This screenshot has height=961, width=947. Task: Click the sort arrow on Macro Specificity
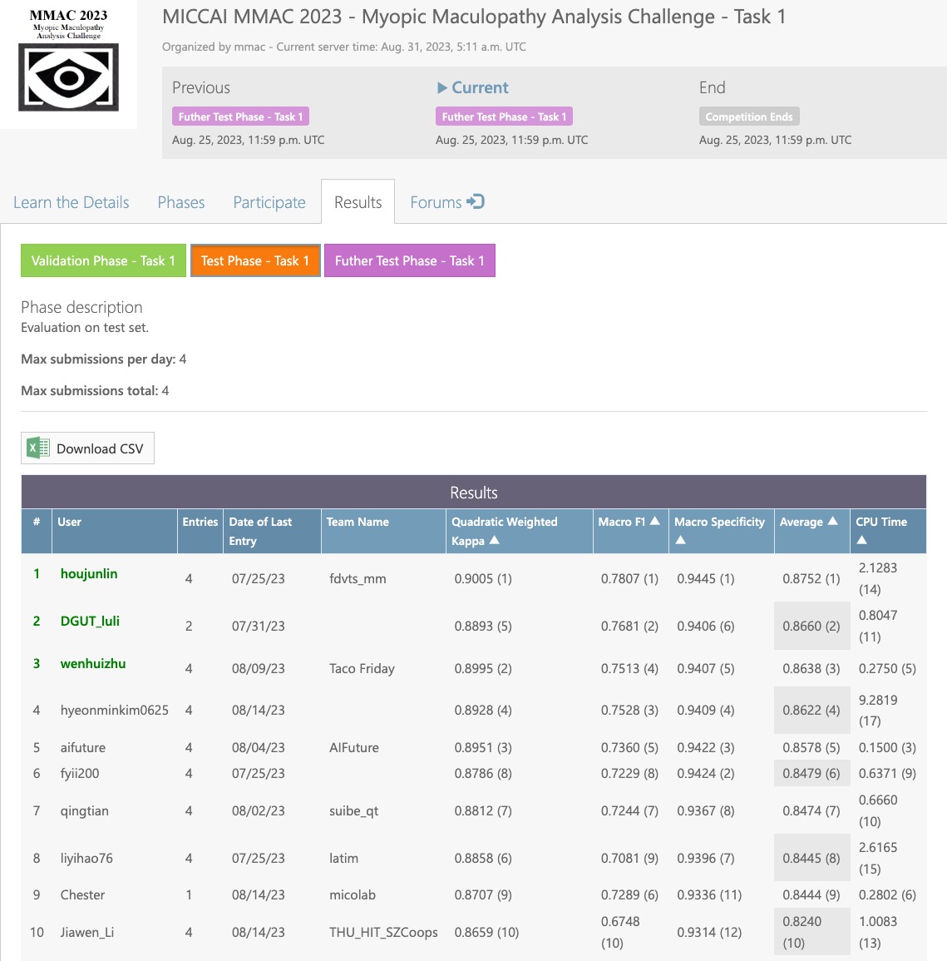tap(680, 540)
